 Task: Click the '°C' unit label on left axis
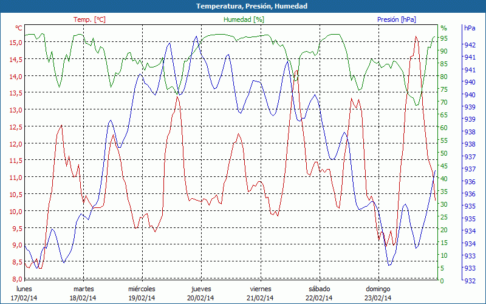tap(19, 28)
